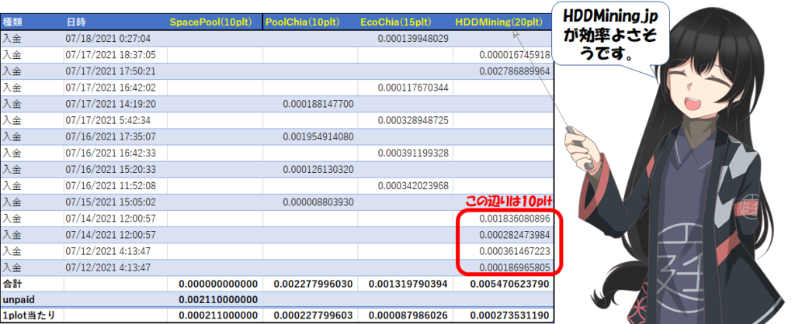Image resolution: width=795 pixels, height=324 pixels.
Task: Select HDDMining value 0.002786889964
Action: coord(515,71)
